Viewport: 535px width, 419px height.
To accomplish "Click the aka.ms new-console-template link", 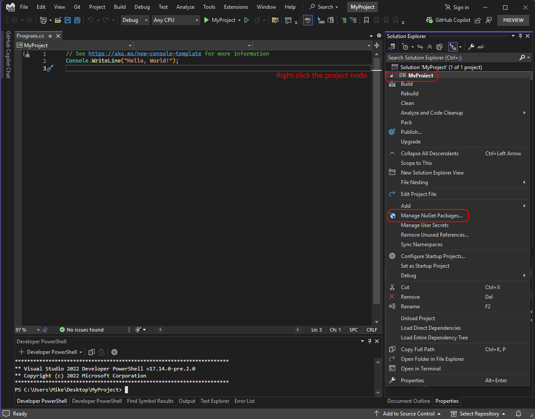I will click(x=145, y=54).
